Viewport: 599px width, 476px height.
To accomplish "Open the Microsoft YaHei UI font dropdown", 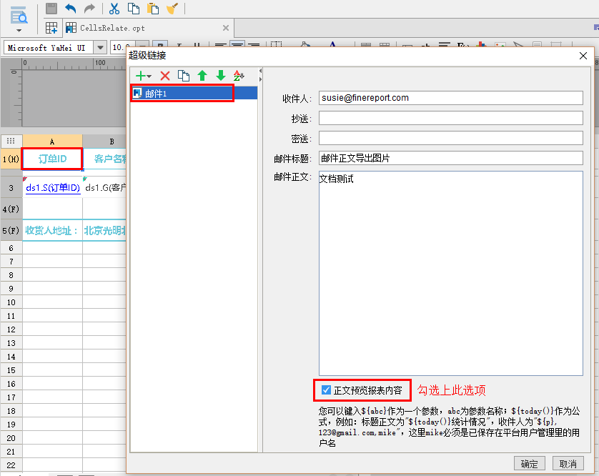I will (100, 48).
